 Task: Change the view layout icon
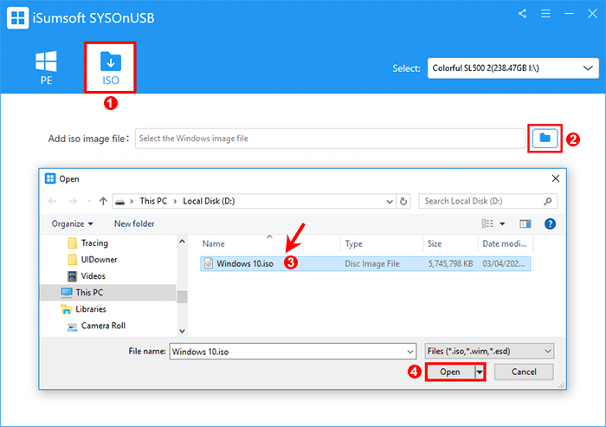[x=487, y=223]
